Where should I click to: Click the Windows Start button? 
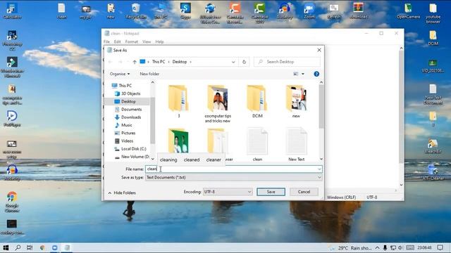(6, 247)
